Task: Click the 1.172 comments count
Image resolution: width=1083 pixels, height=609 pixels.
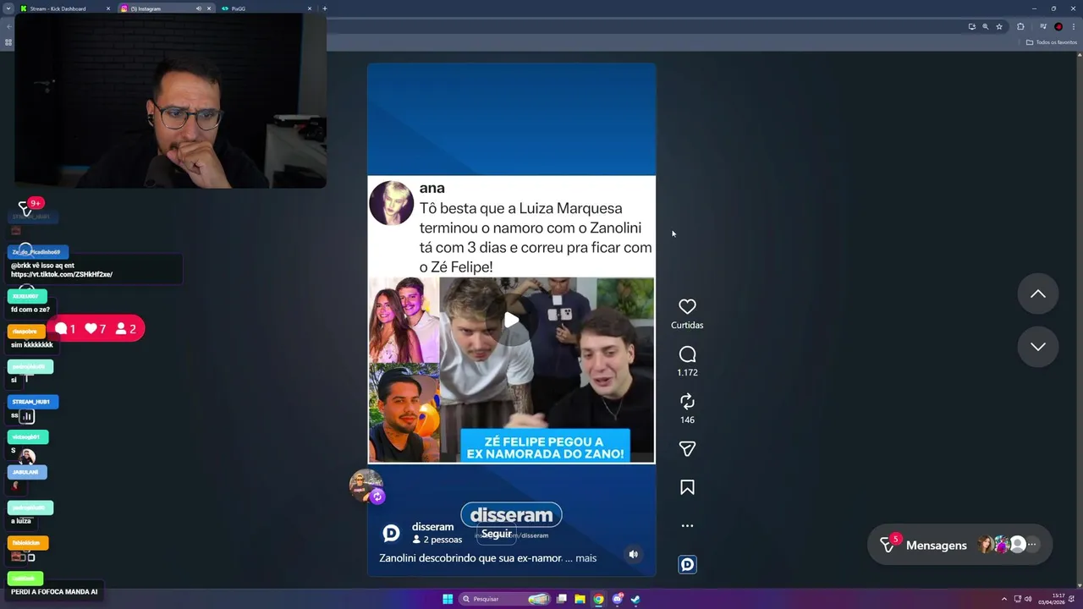Action: pyautogui.click(x=687, y=372)
